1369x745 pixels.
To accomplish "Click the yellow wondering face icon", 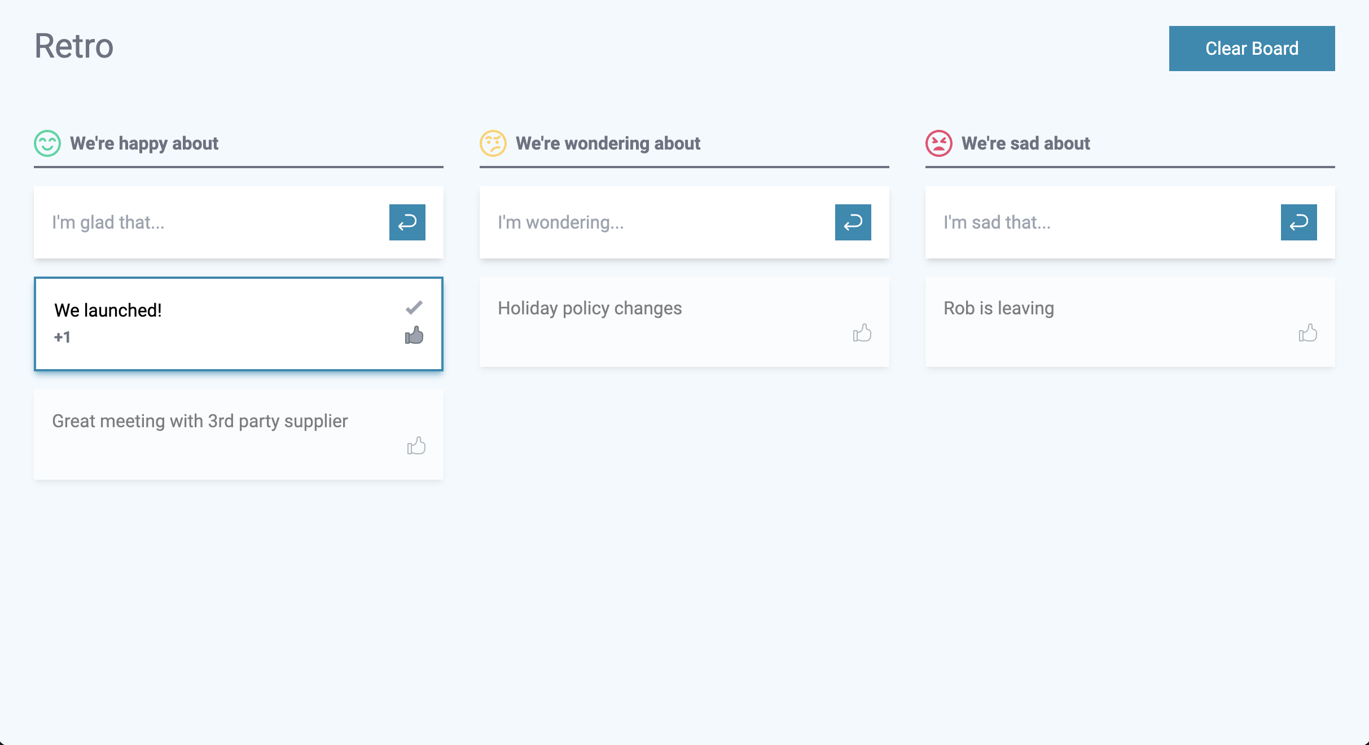I will click(493, 143).
